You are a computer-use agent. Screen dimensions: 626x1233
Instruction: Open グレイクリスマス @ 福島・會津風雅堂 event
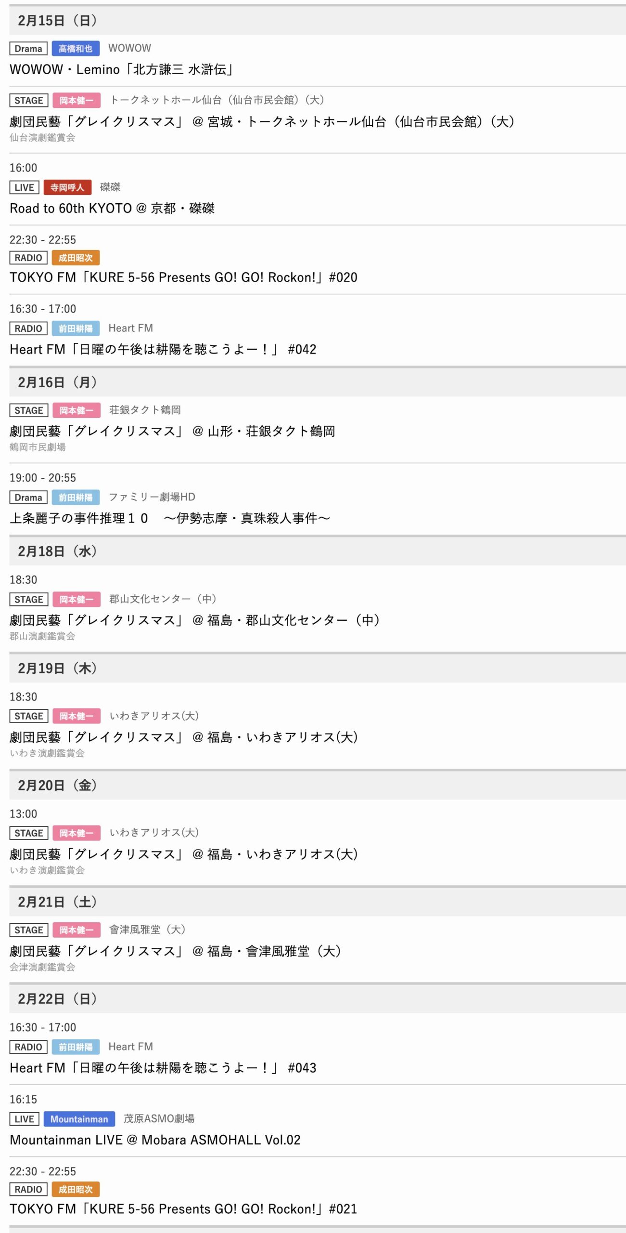point(175,951)
